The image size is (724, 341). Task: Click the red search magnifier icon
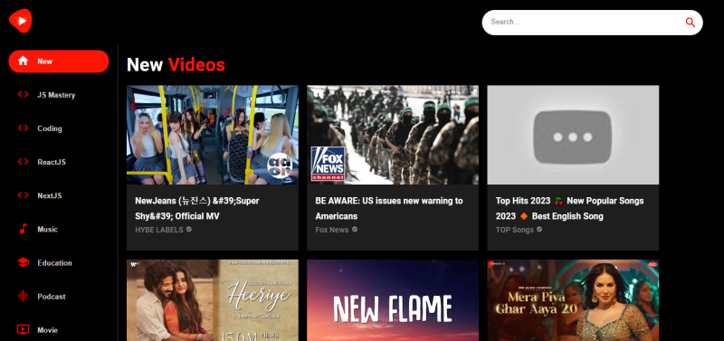pos(690,22)
